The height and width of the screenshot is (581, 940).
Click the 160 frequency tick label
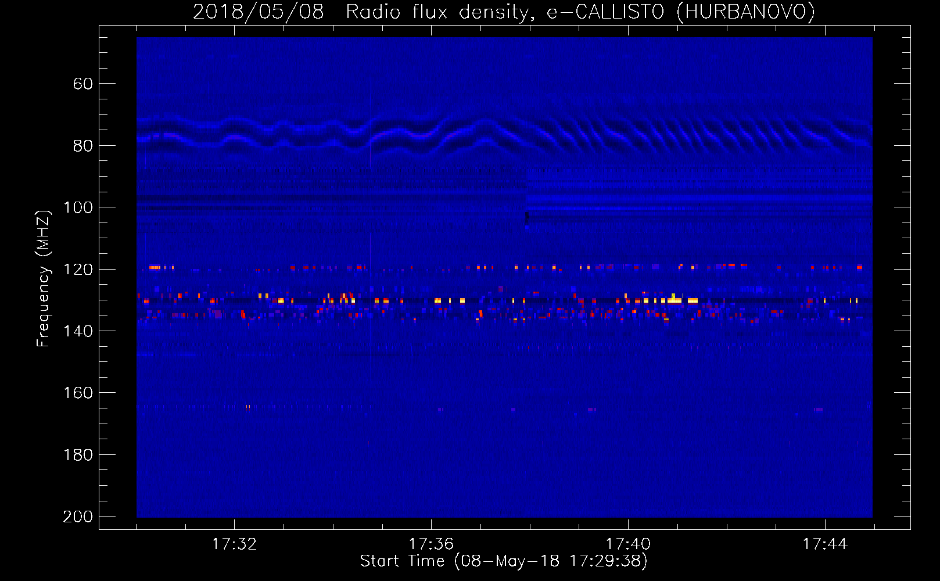pos(78,393)
